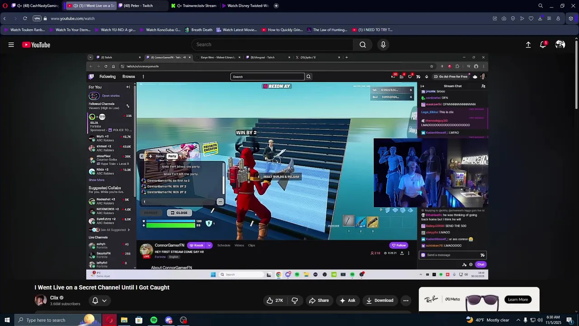Show hidden system tray icons chevron
The height and width of the screenshot is (326, 579).
[518, 320]
